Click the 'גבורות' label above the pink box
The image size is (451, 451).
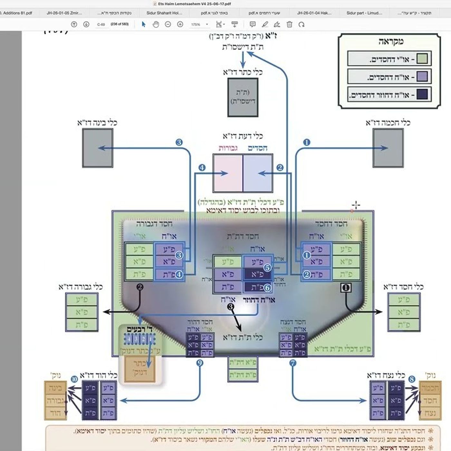pos(229,148)
